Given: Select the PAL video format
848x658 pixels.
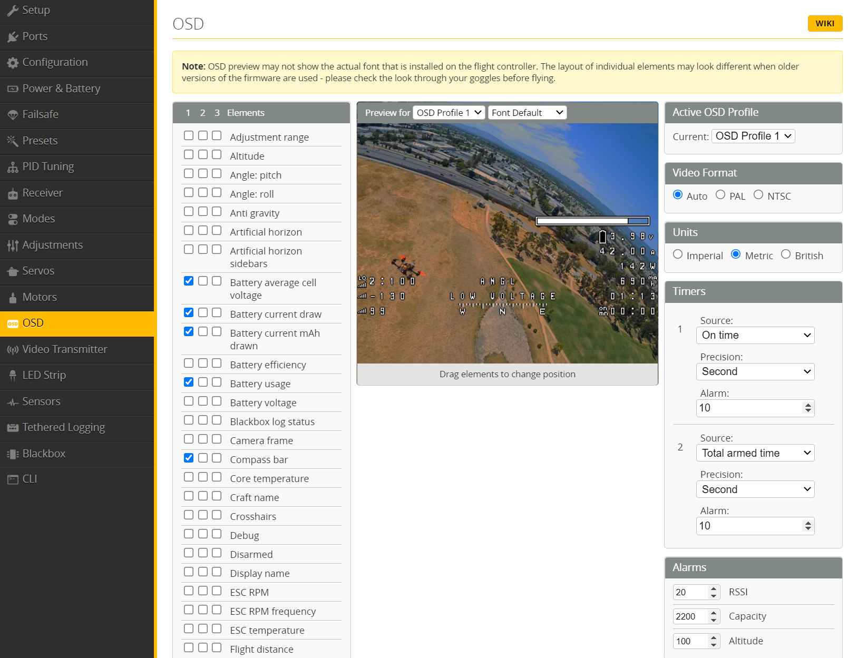Looking at the screenshot, I should tap(720, 195).
